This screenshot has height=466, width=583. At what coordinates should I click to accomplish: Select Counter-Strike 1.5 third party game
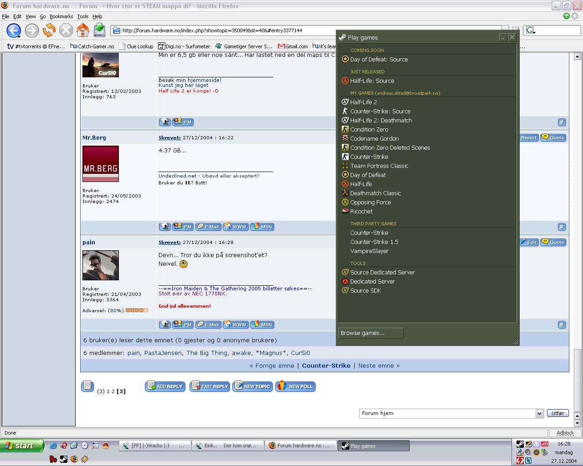pos(374,242)
